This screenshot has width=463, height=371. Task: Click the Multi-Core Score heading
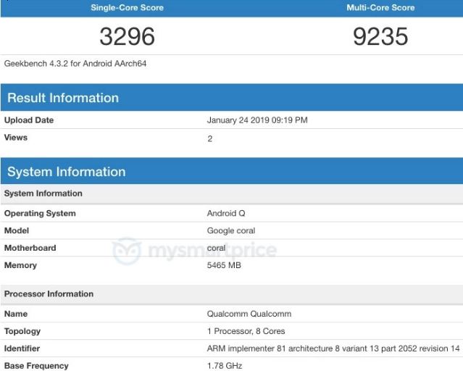point(381,8)
